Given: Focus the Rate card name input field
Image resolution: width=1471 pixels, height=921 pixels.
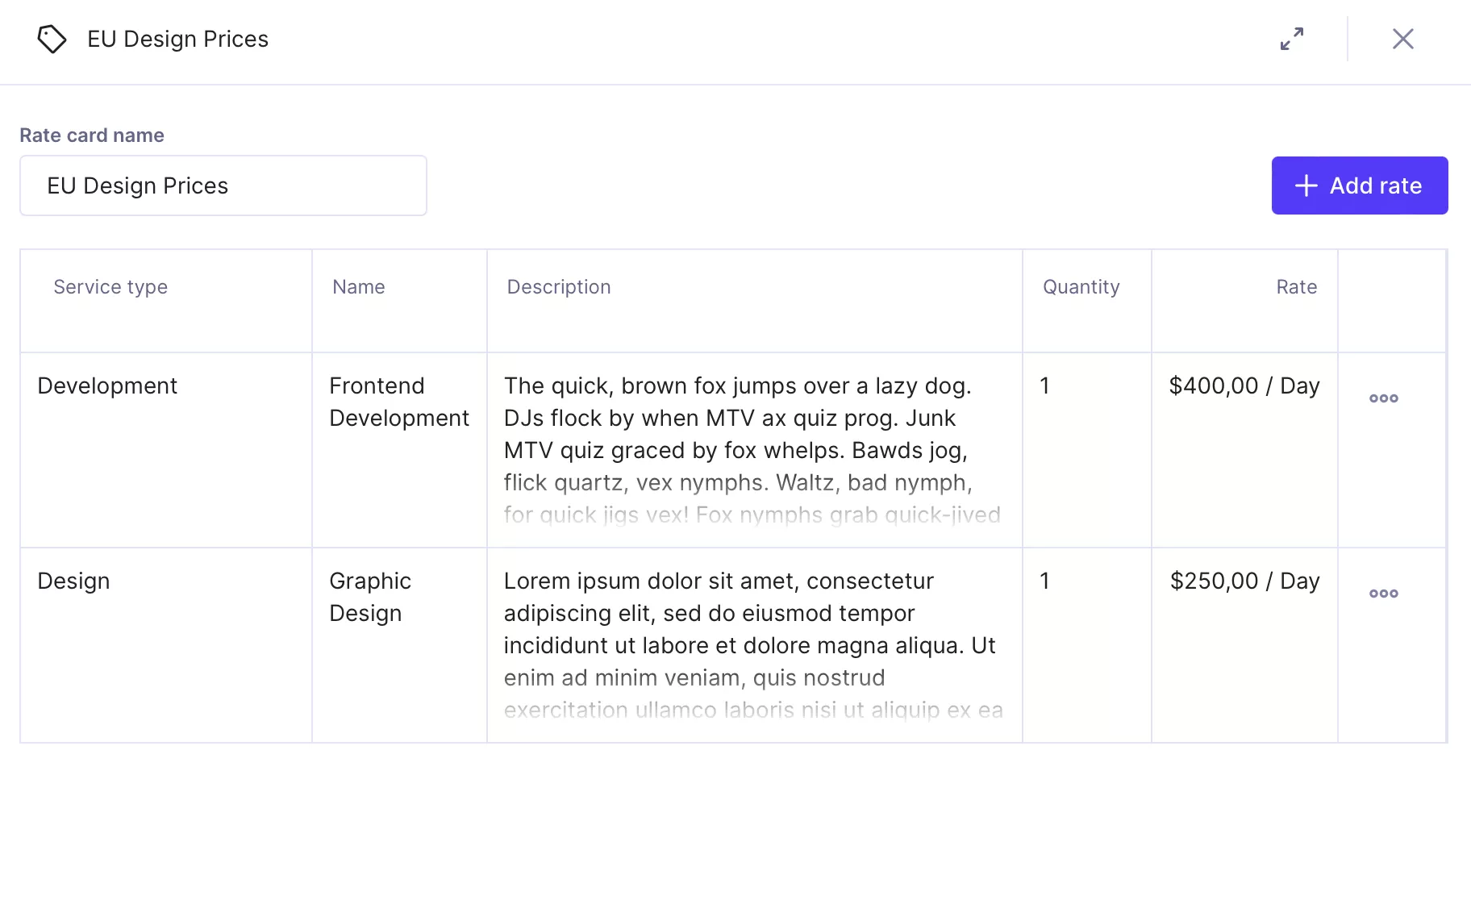Looking at the screenshot, I should [x=223, y=185].
